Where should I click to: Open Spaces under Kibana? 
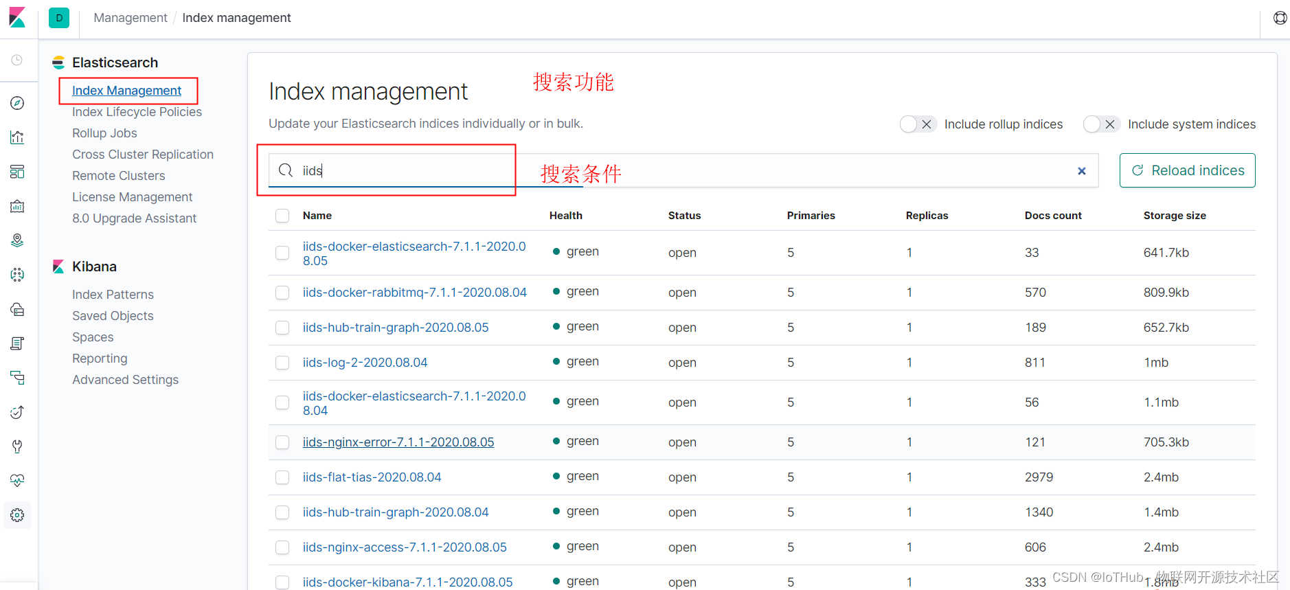pyautogui.click(x=93, y=337)
